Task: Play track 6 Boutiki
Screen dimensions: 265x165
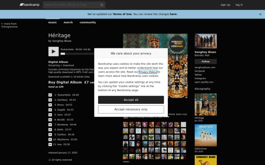Action: [x=50, y=120]
